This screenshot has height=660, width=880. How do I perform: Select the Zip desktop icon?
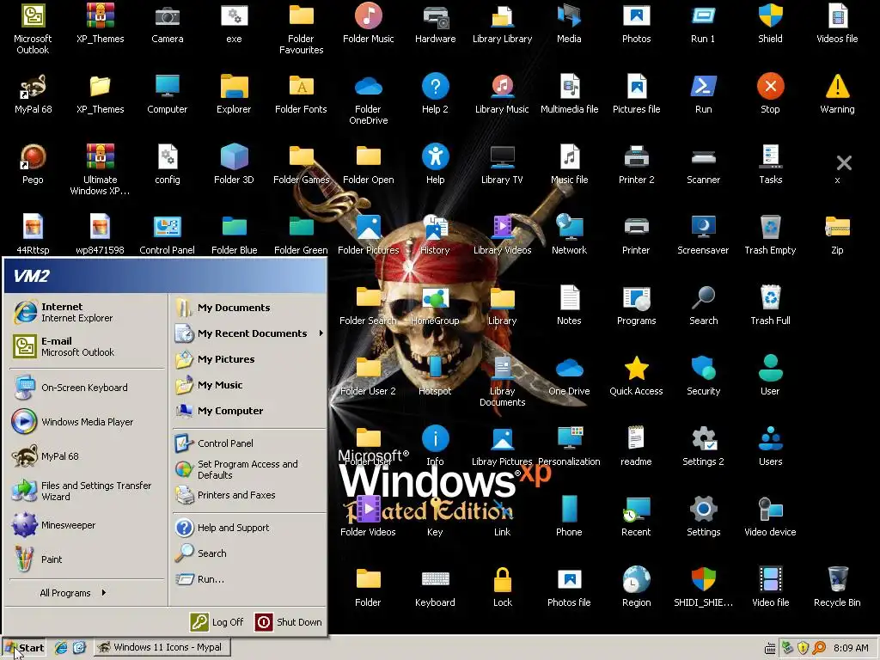tap(837, 235)
